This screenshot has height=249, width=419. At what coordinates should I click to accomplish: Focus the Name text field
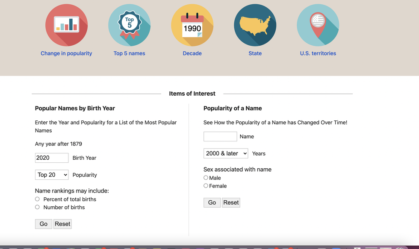(220, 136)
